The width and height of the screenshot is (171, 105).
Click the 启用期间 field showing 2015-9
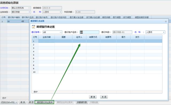click(52, 8)
